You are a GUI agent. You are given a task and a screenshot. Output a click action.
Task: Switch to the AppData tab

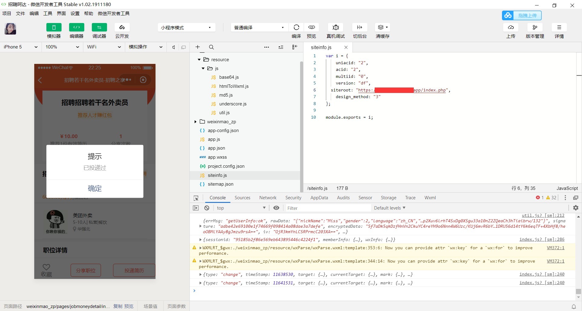(x=319, y=198)
